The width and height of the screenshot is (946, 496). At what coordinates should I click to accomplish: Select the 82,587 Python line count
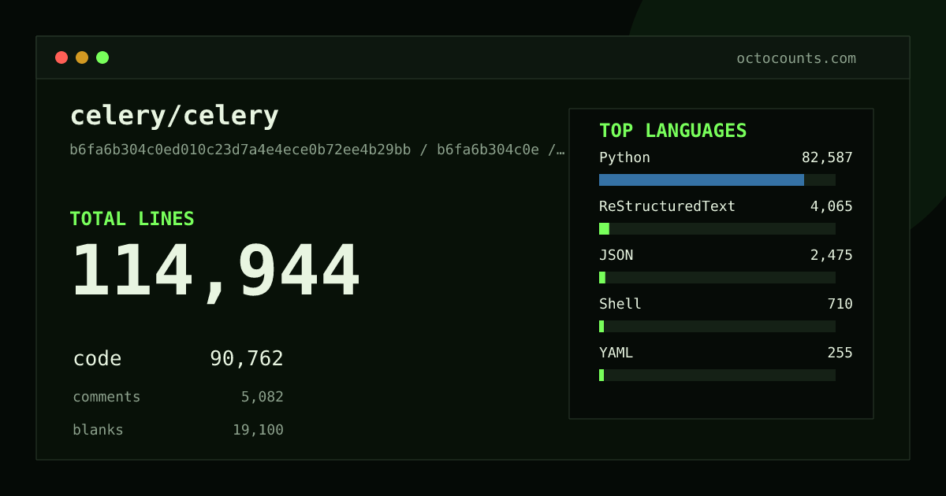click(x=827, y=157)
